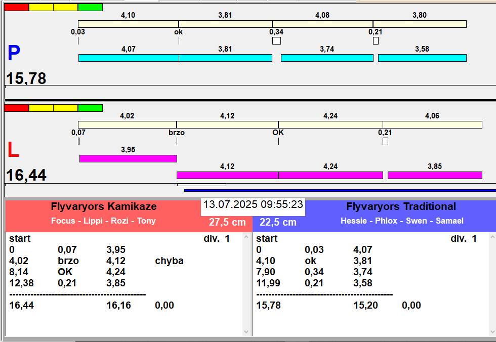The width and height of the screenshot is (496, 342).
Task: Select the beige 4,02 bar in lane L
Action: click(127, 124)
